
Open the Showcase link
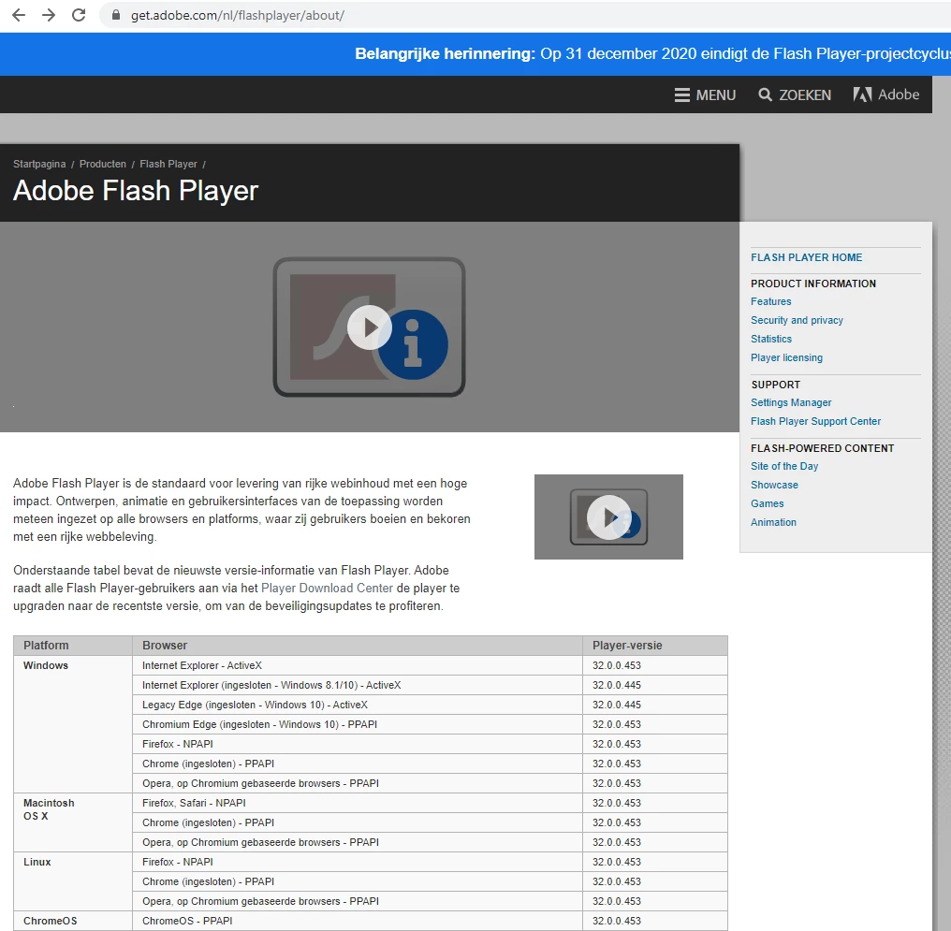pos(774,486)
